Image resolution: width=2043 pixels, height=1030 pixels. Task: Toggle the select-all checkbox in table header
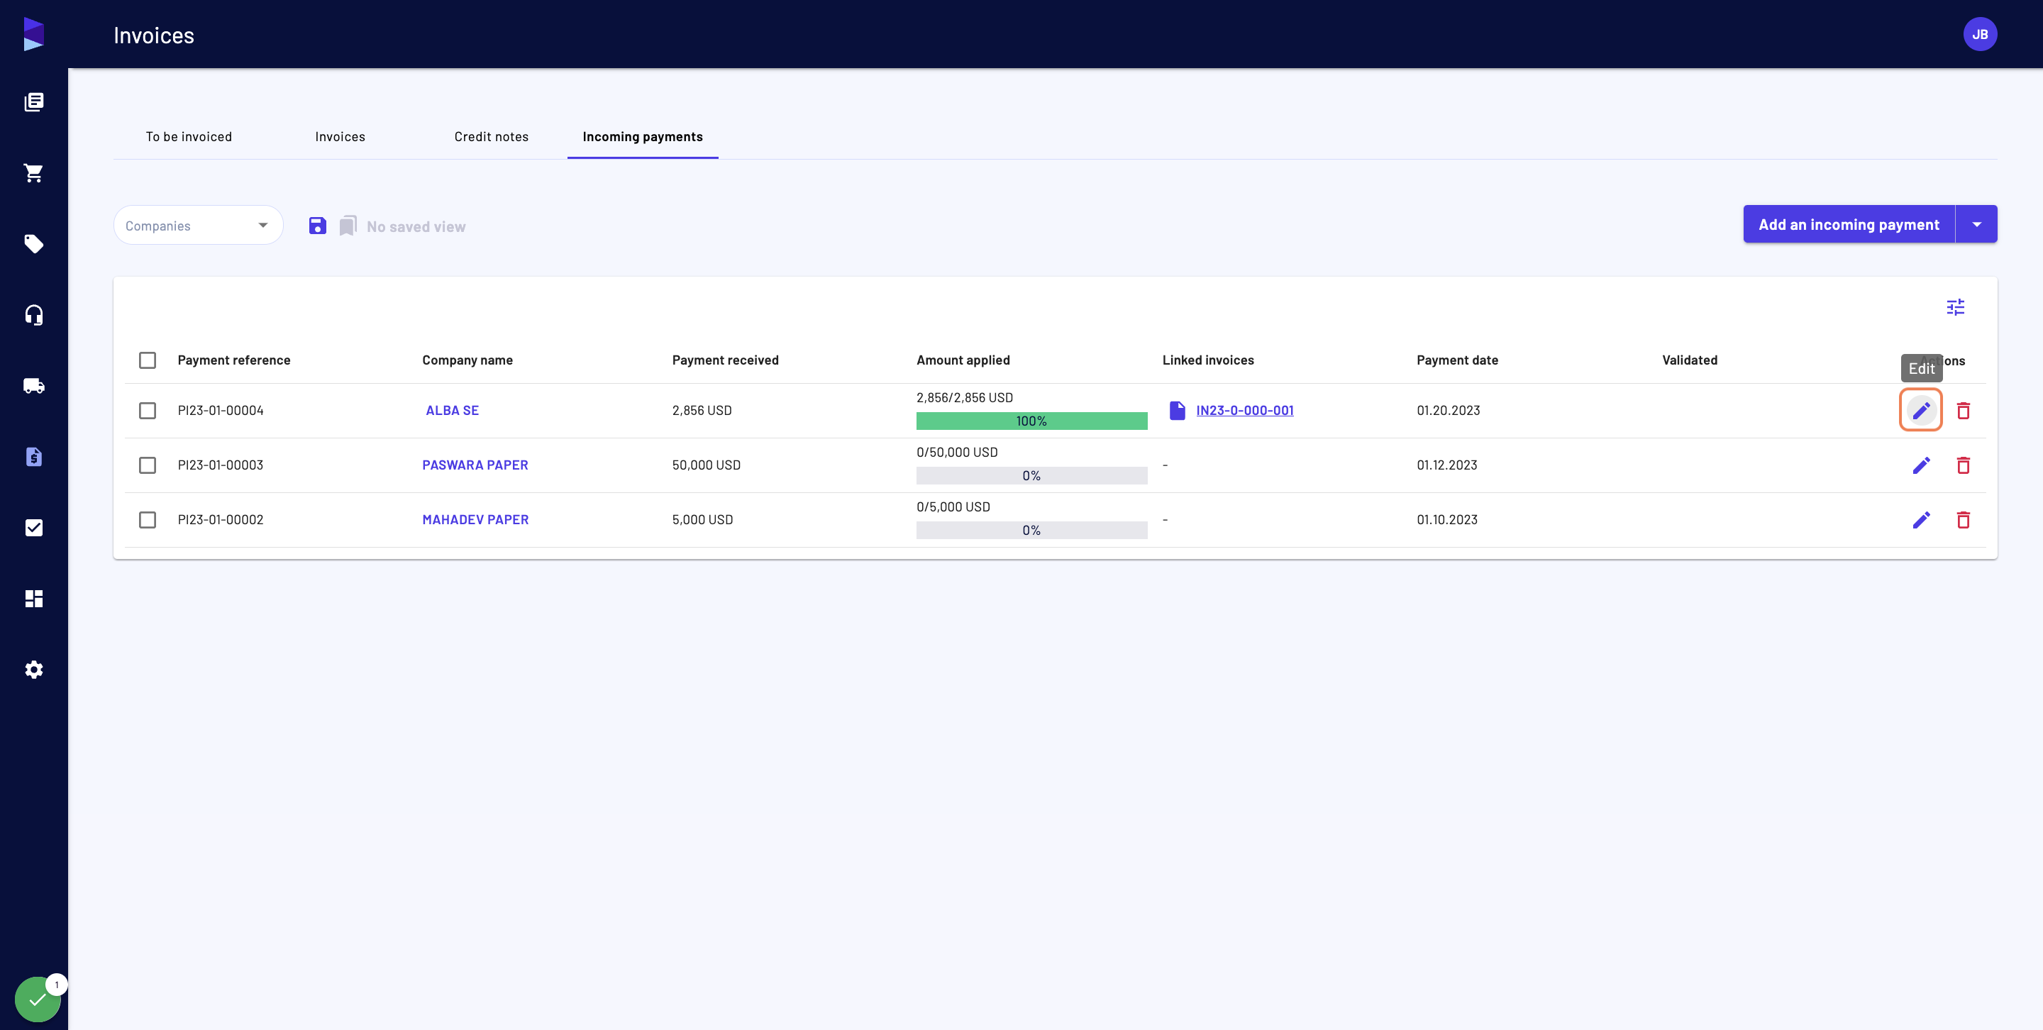[x=148, y=360]
